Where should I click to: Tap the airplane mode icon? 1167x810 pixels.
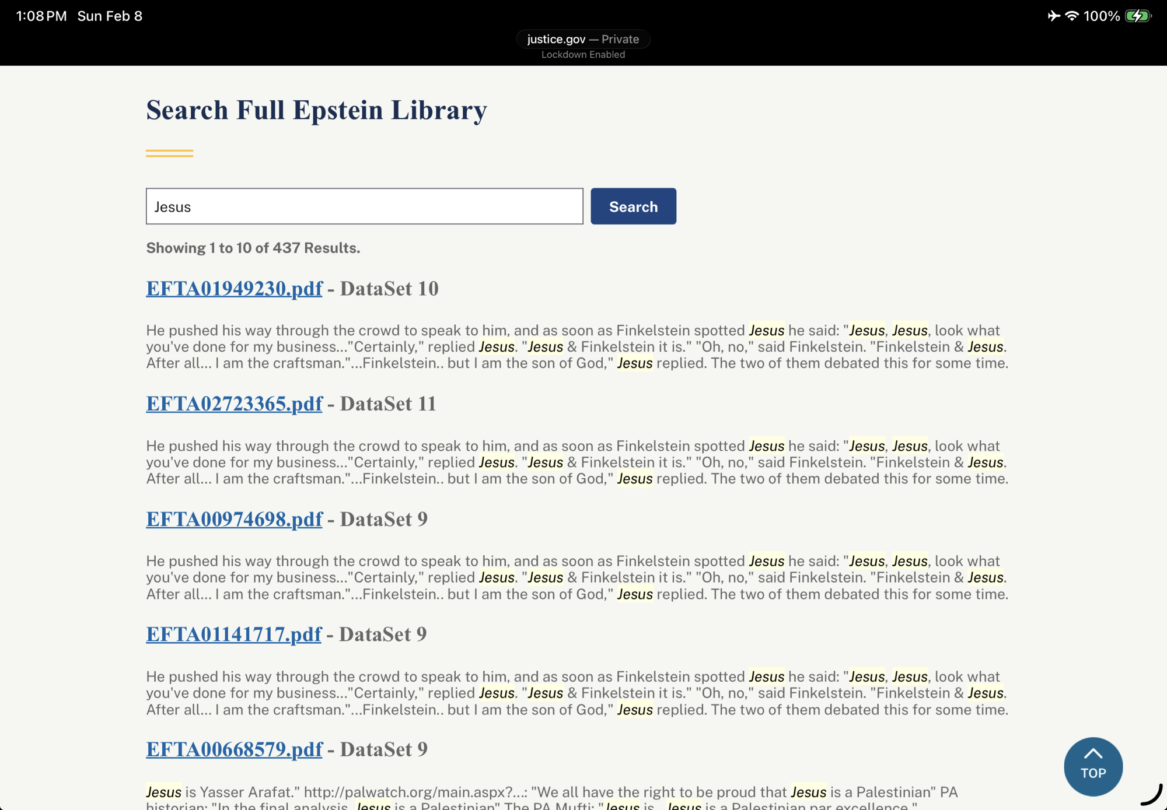(x=1053, y=16)
